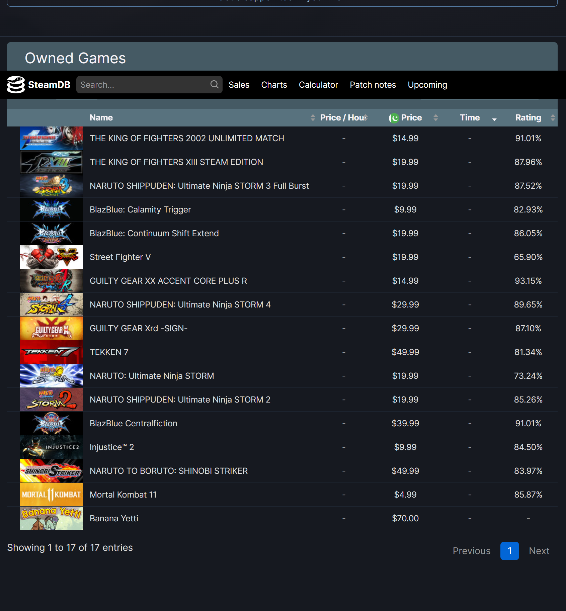Image resolution: width=566 pixels, height=611 pixels.
Task: Open the Mortal Kombat 11 thumbnail
Action: [x=51, y=495]
